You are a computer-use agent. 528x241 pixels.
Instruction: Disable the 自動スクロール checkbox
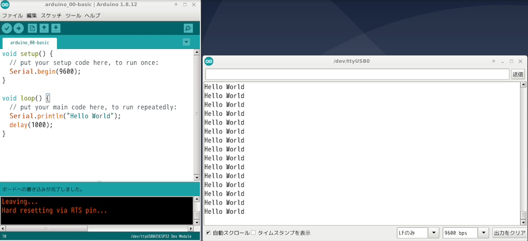(x=208, y=233)
